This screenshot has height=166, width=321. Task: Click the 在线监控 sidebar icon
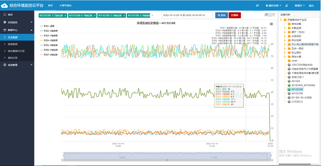(5, 22)
